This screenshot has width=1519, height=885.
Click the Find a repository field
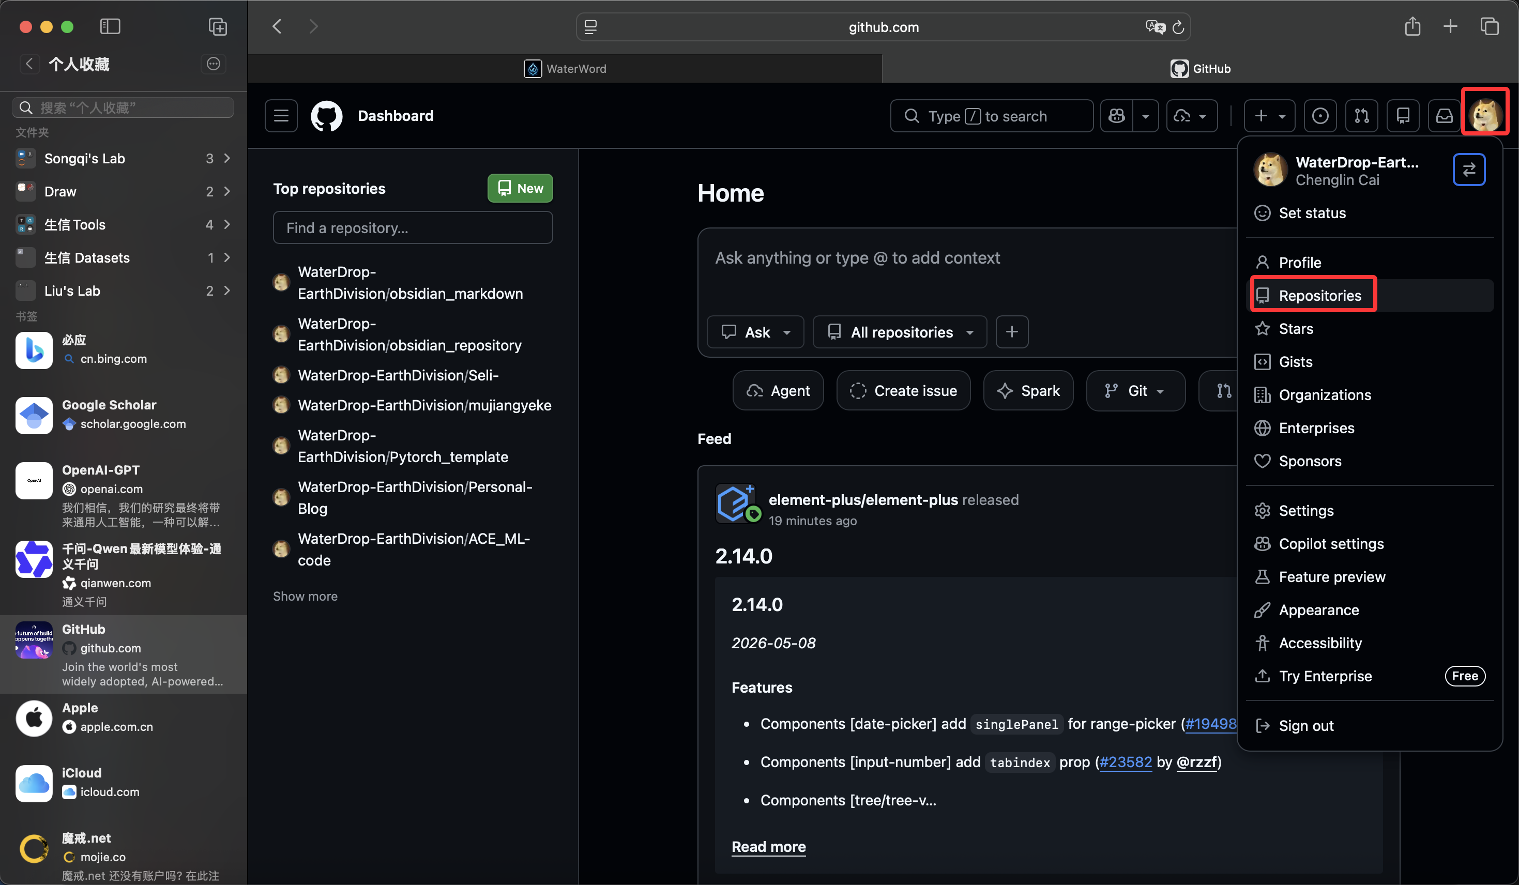(413, 228)
